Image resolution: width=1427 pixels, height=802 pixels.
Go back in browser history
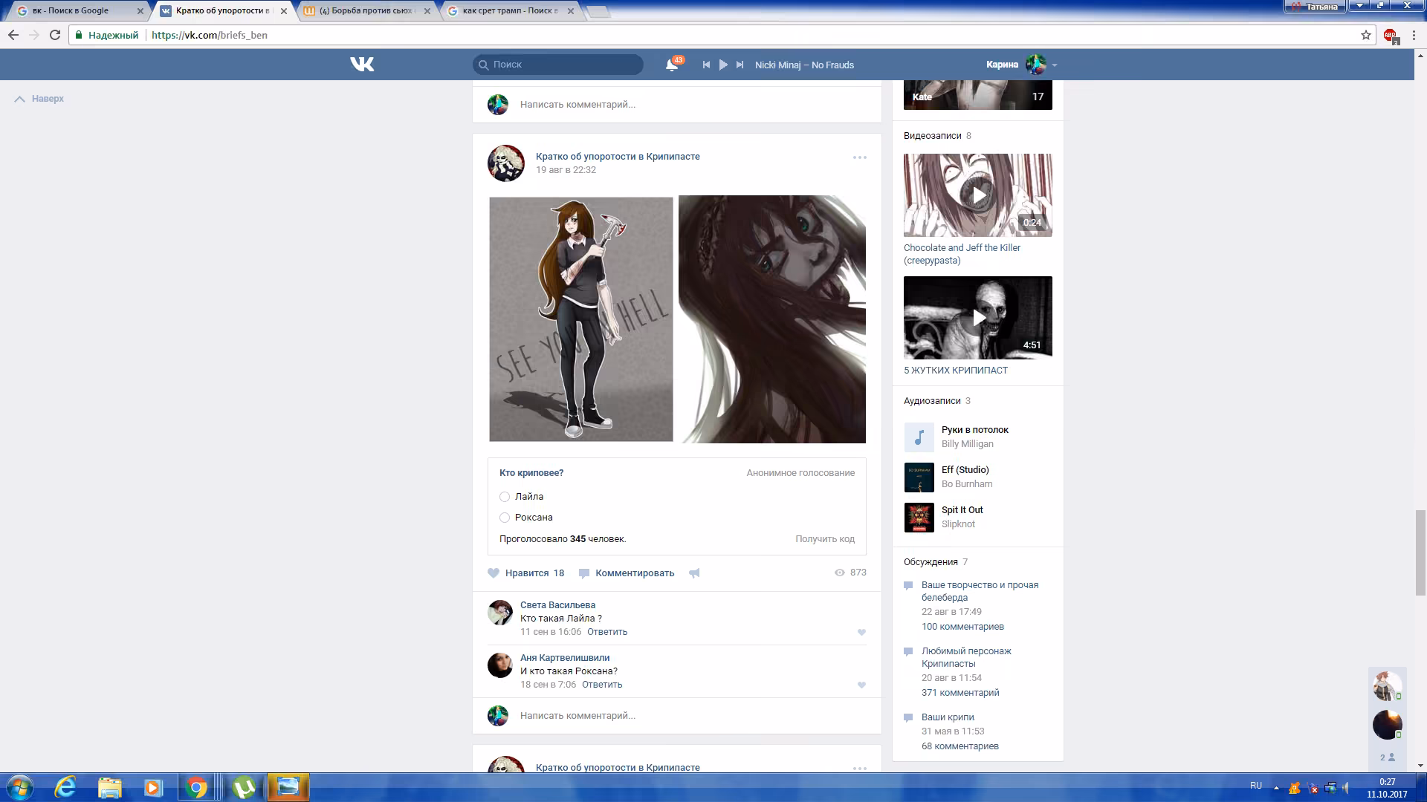click(13, 35)
